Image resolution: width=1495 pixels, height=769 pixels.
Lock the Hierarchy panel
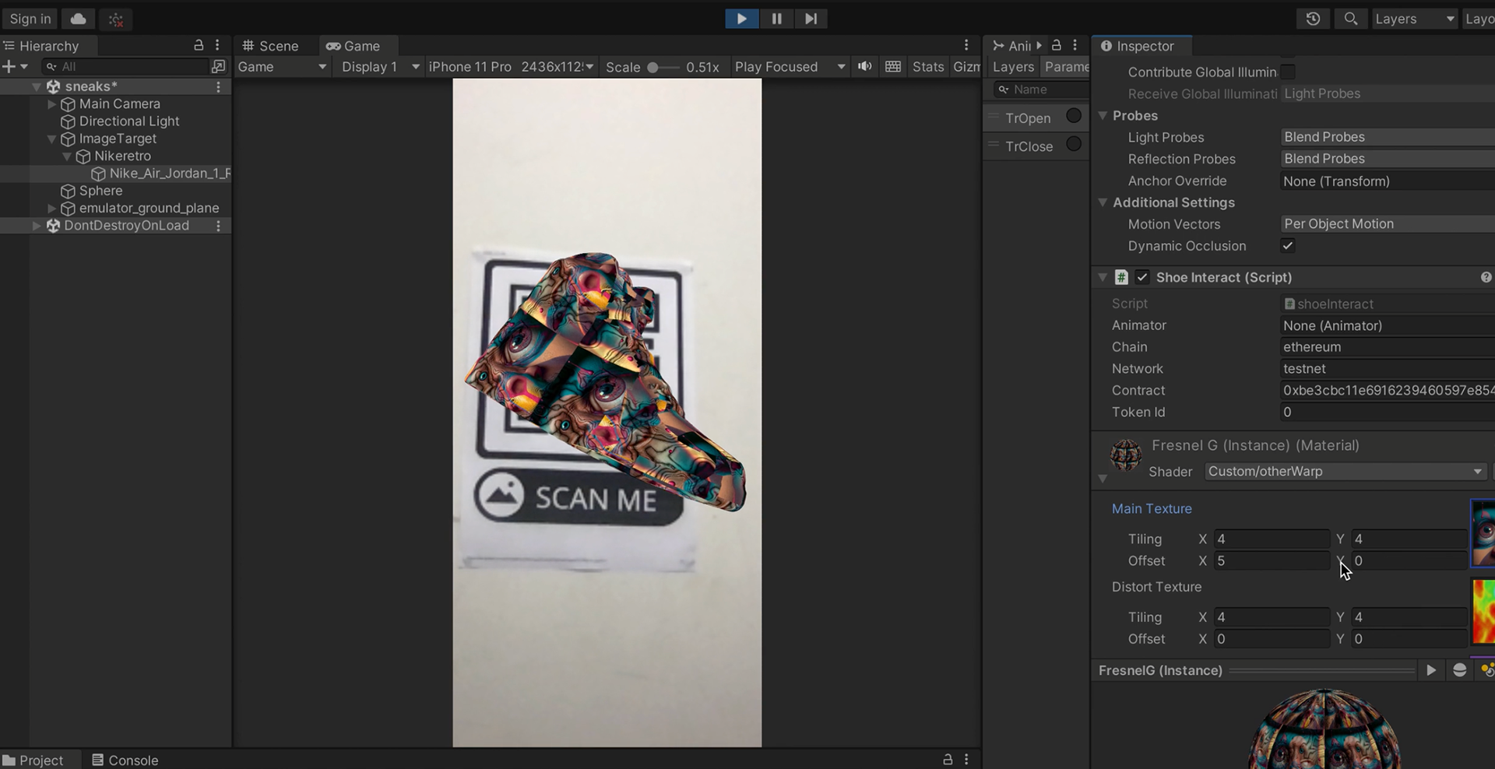tap(199, 45)
